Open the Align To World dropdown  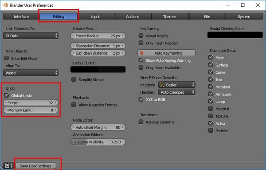click(x=31, y=73)
